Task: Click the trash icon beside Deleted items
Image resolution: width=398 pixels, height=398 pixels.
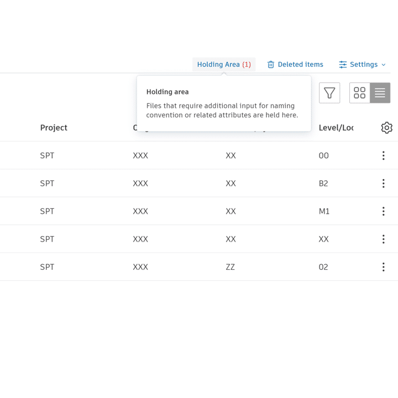Action: (270, 65)
